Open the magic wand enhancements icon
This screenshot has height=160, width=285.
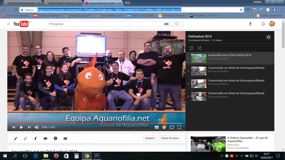pos(25,138)
